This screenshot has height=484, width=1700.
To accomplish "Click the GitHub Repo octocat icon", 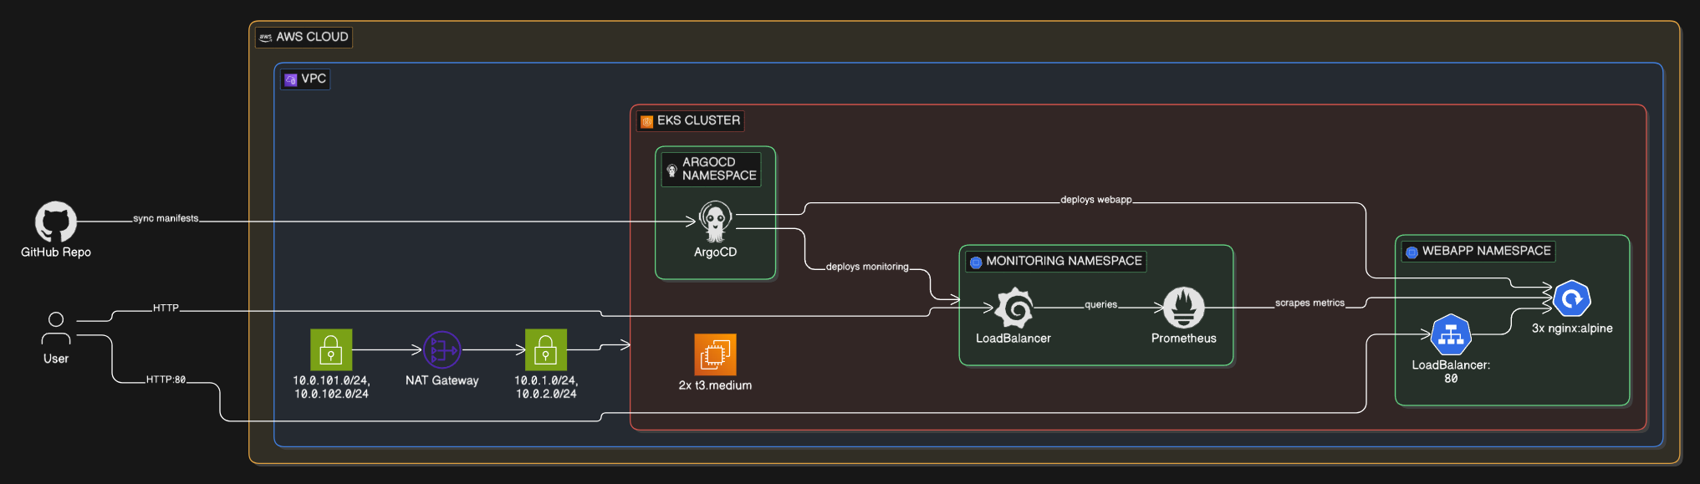I will tap(56, 222).
